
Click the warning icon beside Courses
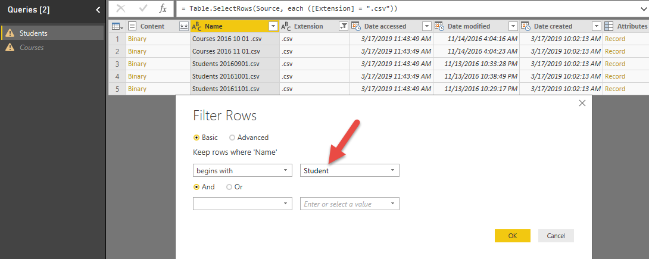10,48
